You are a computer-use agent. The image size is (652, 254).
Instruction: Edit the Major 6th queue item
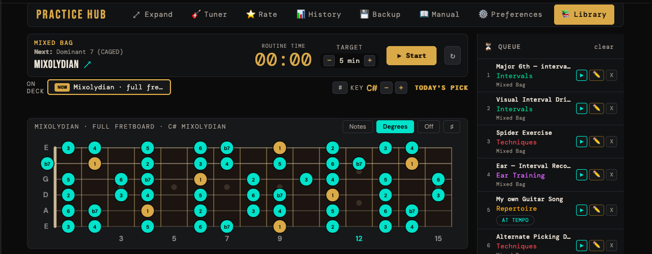[596, 75]
